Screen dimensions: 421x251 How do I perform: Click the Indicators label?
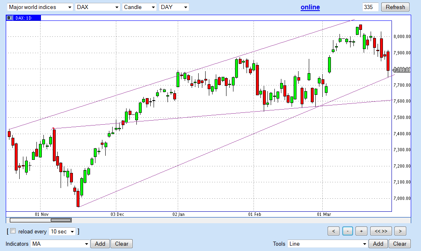(17, 244)
